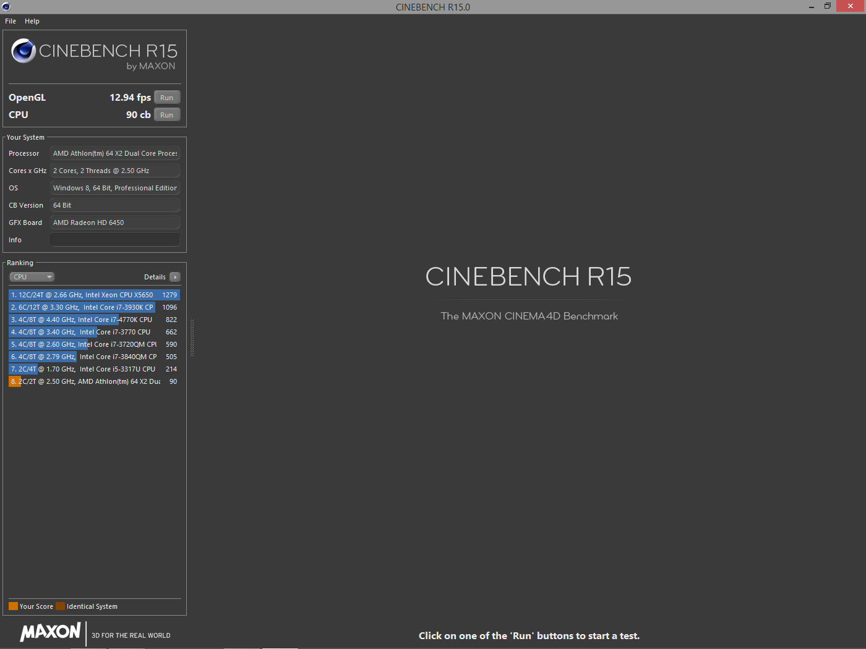The image size is (866, 649).
Task: Click the Cores x GHz field
Action: click(x=115, y=171)
